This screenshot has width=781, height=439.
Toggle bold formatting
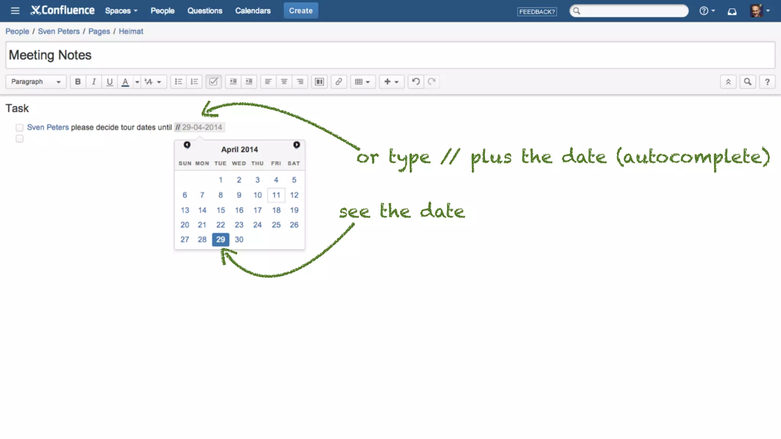tap(78, 82)
